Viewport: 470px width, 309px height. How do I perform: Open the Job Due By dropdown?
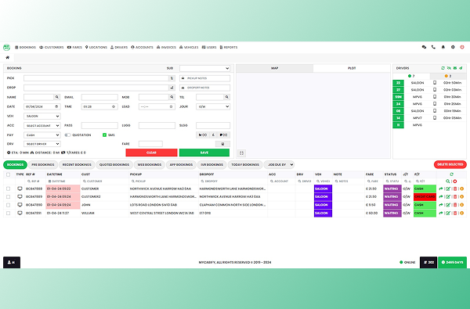[279, 165]
